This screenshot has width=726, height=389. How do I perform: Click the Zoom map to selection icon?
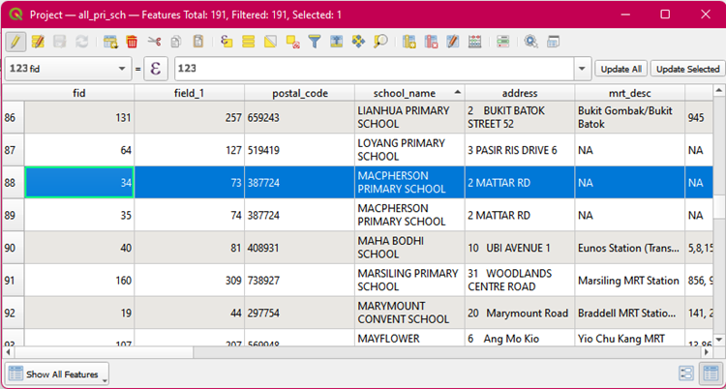(x=380, y=42)
